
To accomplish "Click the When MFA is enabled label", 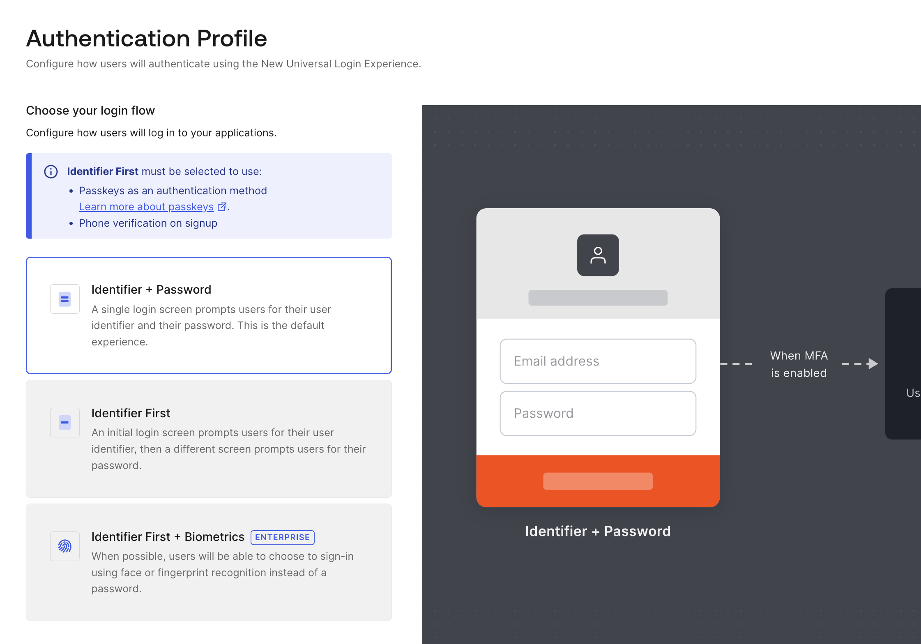I will coord(799,364).
